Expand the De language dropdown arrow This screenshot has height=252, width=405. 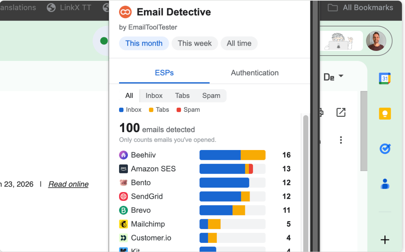(x=341, y=76)
